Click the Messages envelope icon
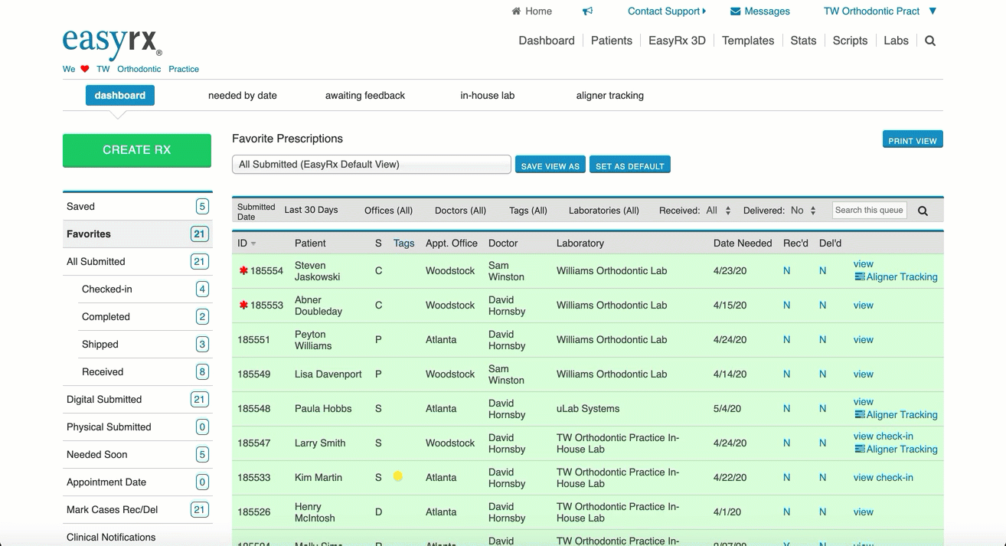 (735, 11)
